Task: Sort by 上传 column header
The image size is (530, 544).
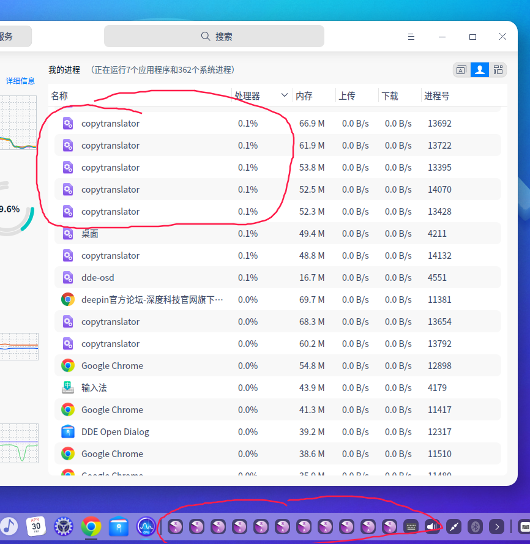Action: (357, 95)
